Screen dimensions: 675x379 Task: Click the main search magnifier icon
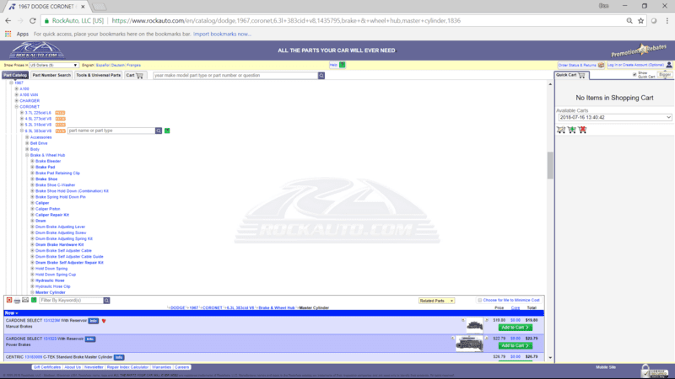point(321,76)
